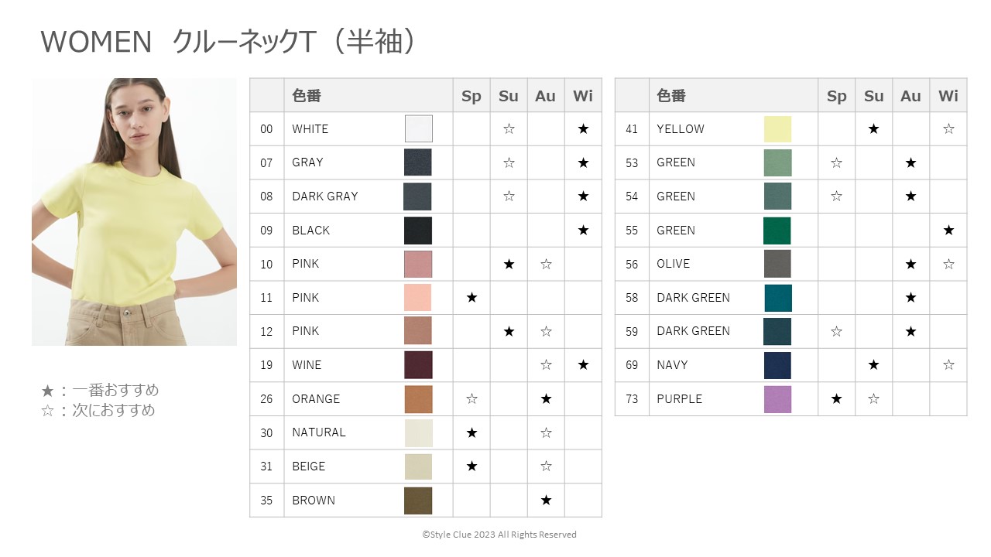Image resolution: width=991 pixels, height=557 pixels.
Task: Click the Sp header in left table
Action: pos(471,96)
